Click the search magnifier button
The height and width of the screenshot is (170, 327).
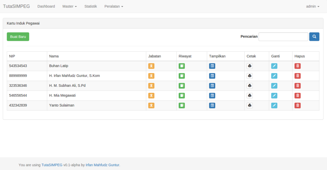314,37
